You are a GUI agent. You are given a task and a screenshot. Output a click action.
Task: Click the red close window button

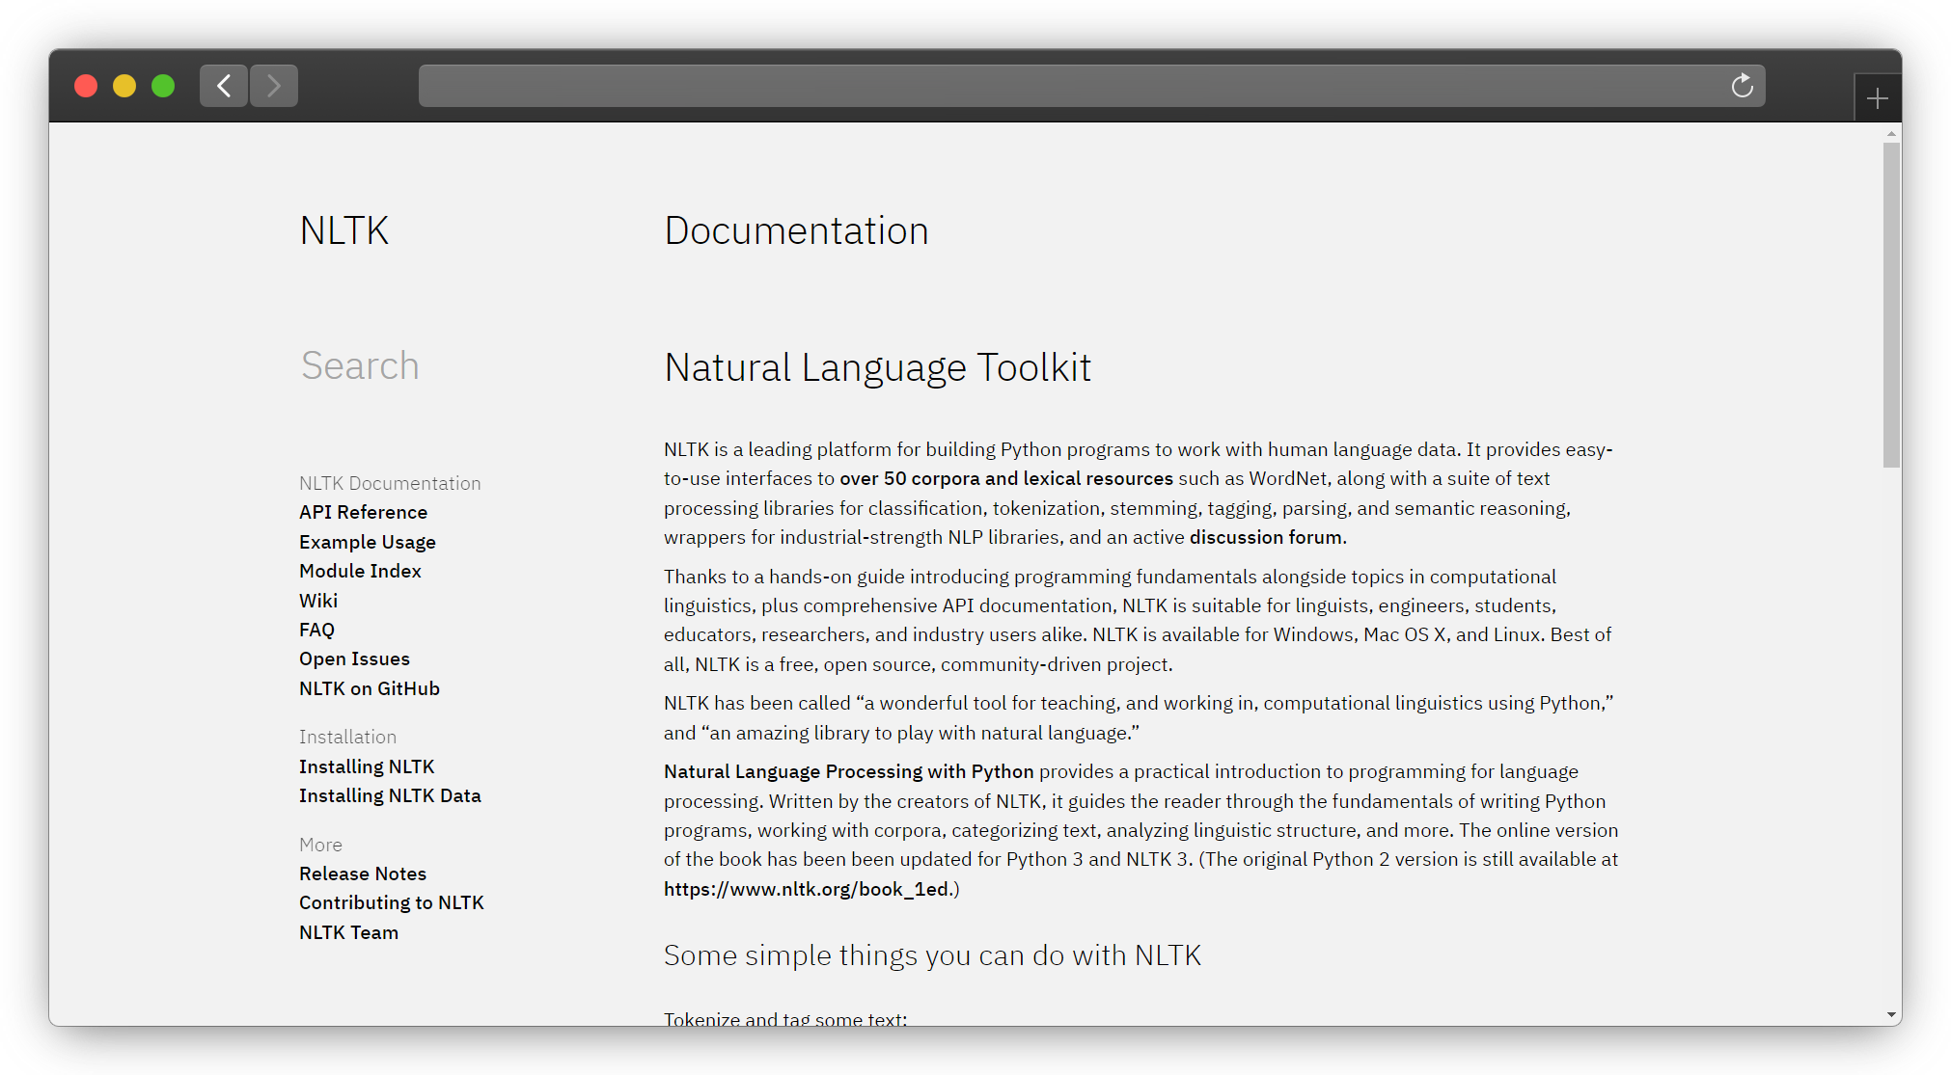coord(86,86)
